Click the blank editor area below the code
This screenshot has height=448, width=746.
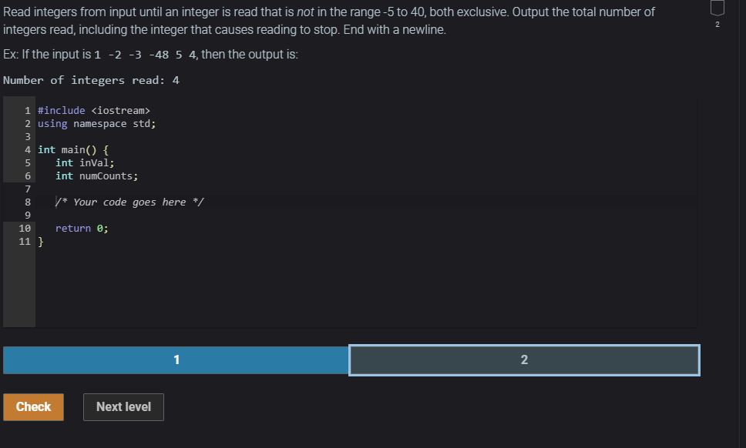(x=366, y=287)
